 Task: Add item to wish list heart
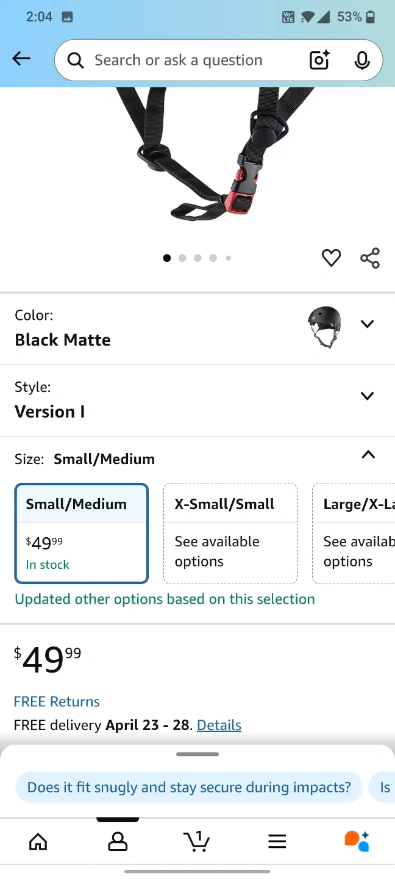pos(331,258)
